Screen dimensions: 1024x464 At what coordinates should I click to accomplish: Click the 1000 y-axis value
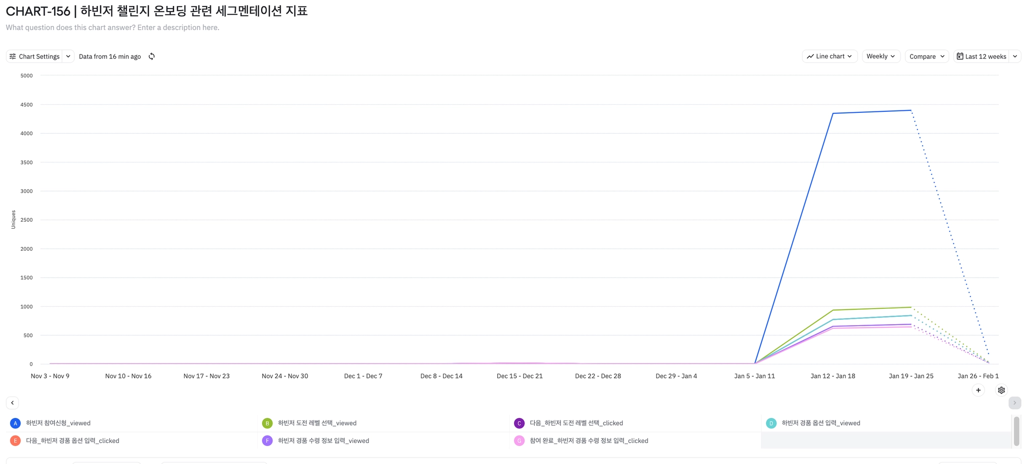[26, 307]
